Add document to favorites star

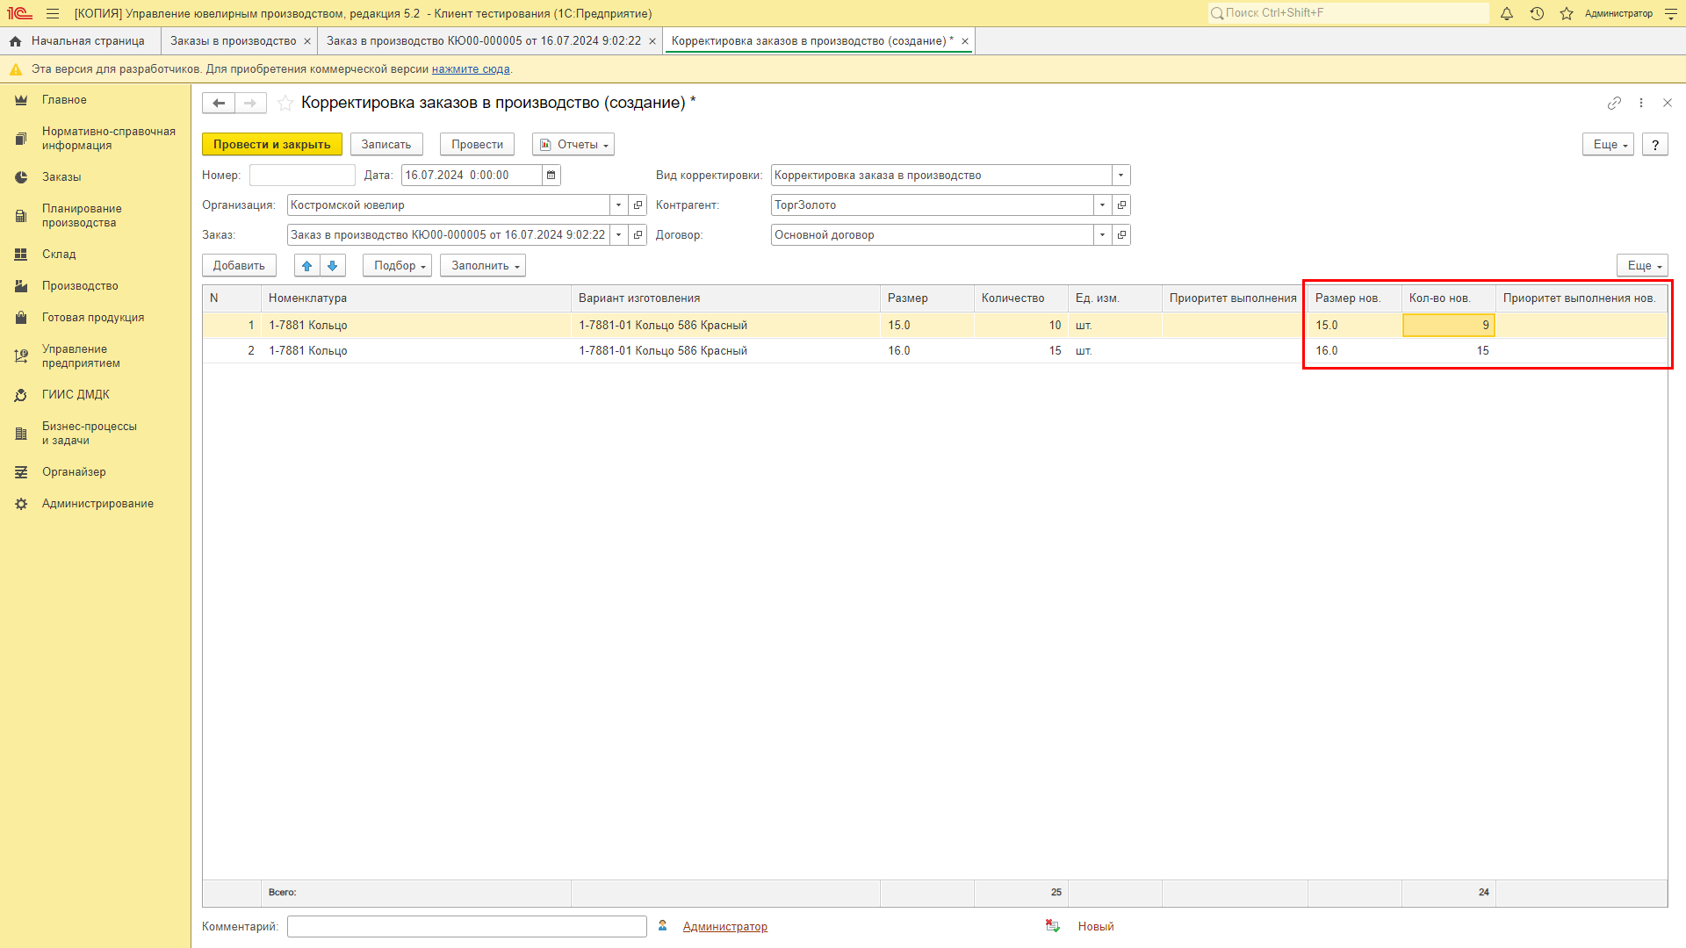coord(285,104)
